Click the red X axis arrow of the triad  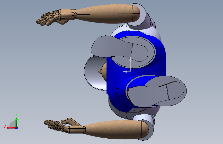click(11, 128)
